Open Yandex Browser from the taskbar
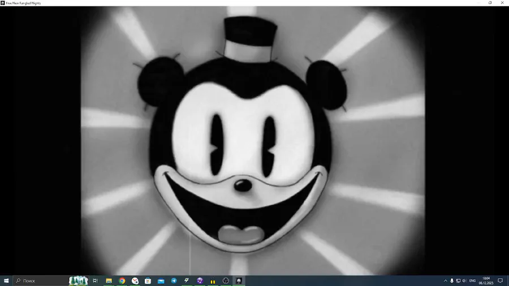This screenshot has height=286, width=509. click(x=135, y=281)
